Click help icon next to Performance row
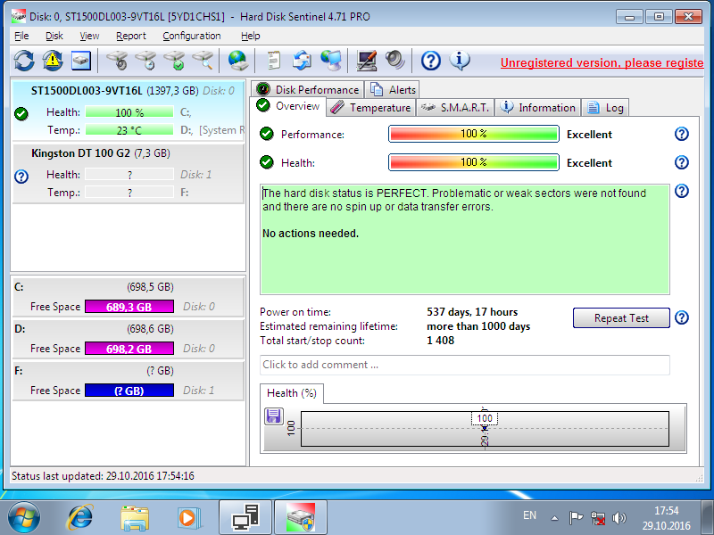Image resolution: width=714 pixels, height=535 pixels. (681, 135)
